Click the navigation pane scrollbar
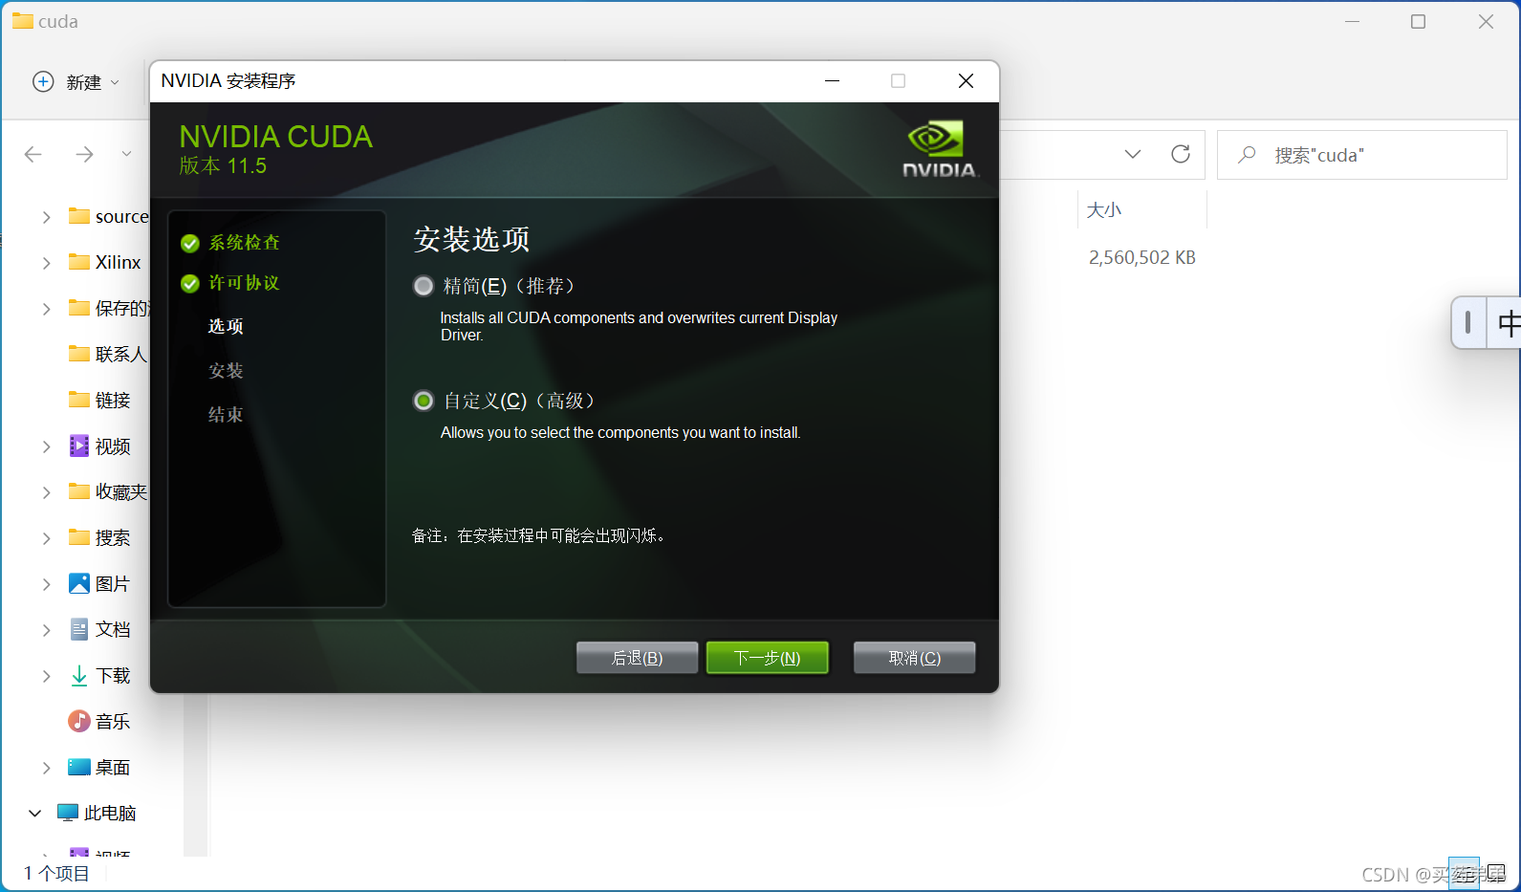The image size is (1521, 892). coord(196,774)
